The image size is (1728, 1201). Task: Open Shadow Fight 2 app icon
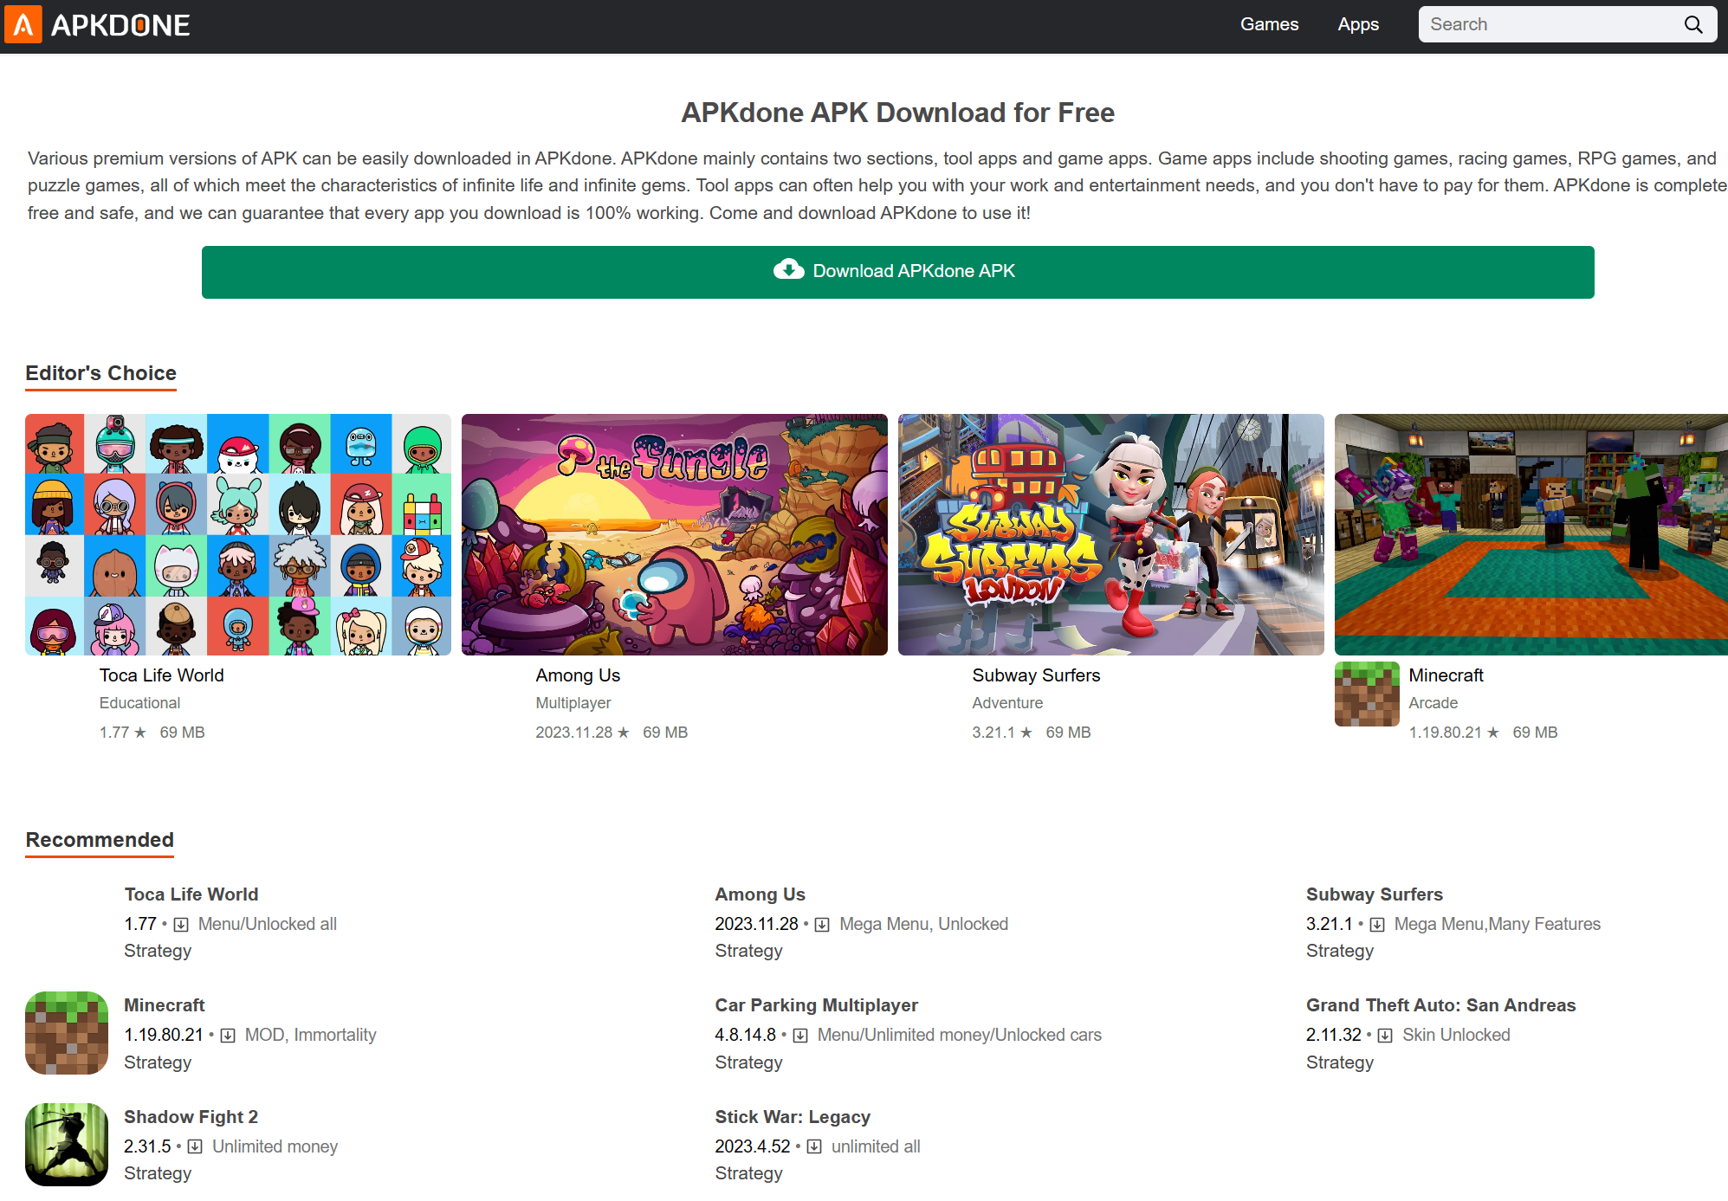[67, 1144]
